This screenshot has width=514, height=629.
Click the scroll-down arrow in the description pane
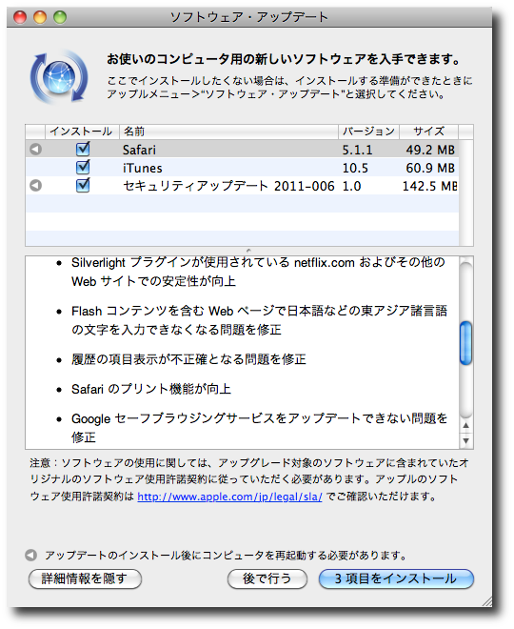[465, 440]
